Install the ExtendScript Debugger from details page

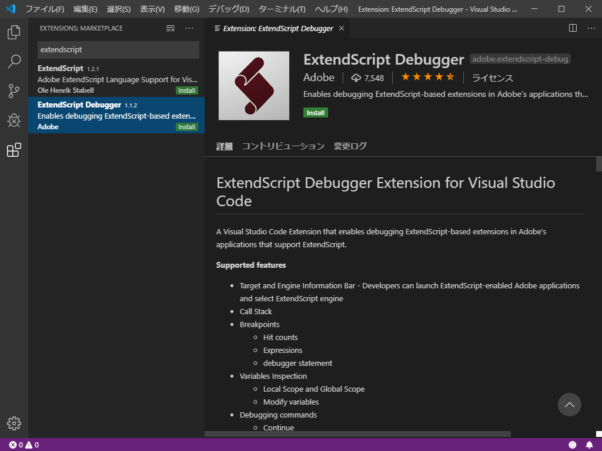tap(316, 113)
